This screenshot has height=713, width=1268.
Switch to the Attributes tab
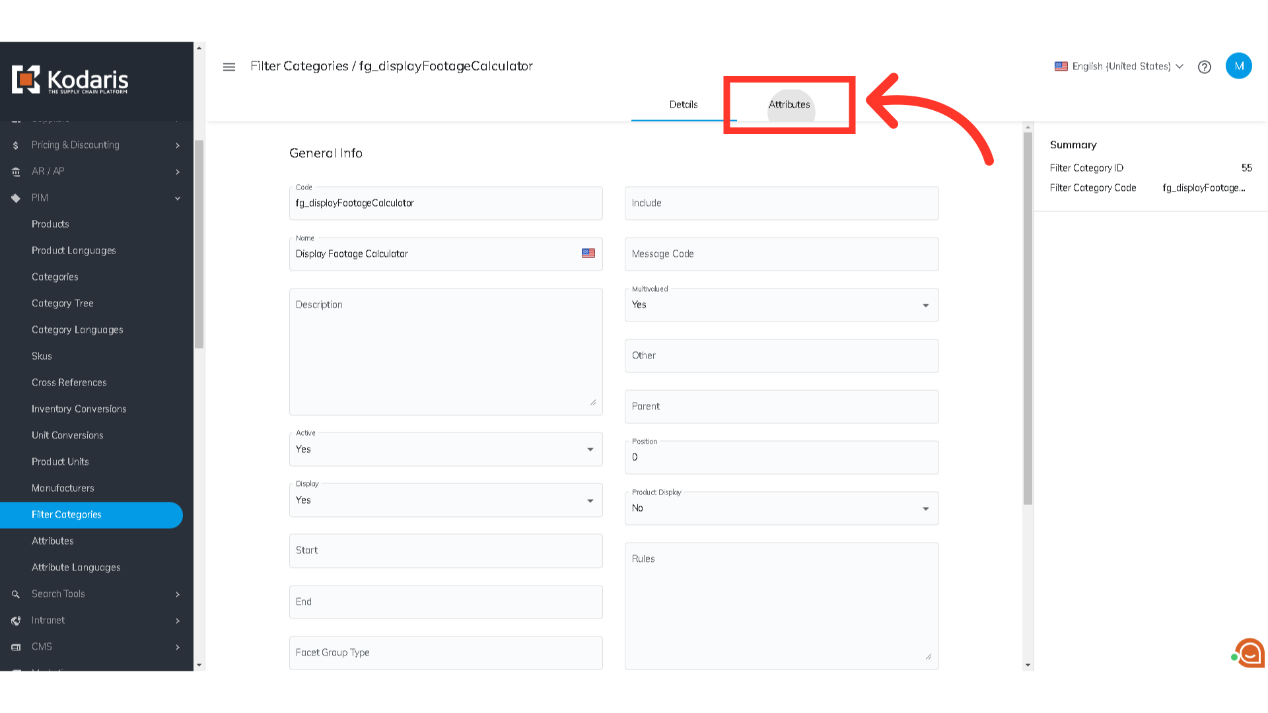point(789,104)
